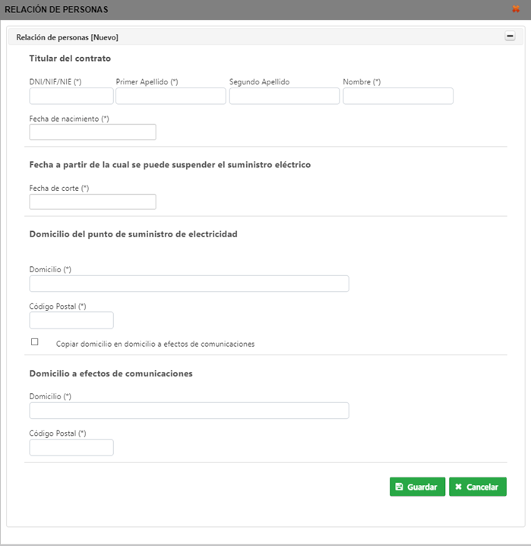The height and width of the screenshot is (546, 531).
Task: Focus the supply point Código Postal field
Action: point(71,320)
